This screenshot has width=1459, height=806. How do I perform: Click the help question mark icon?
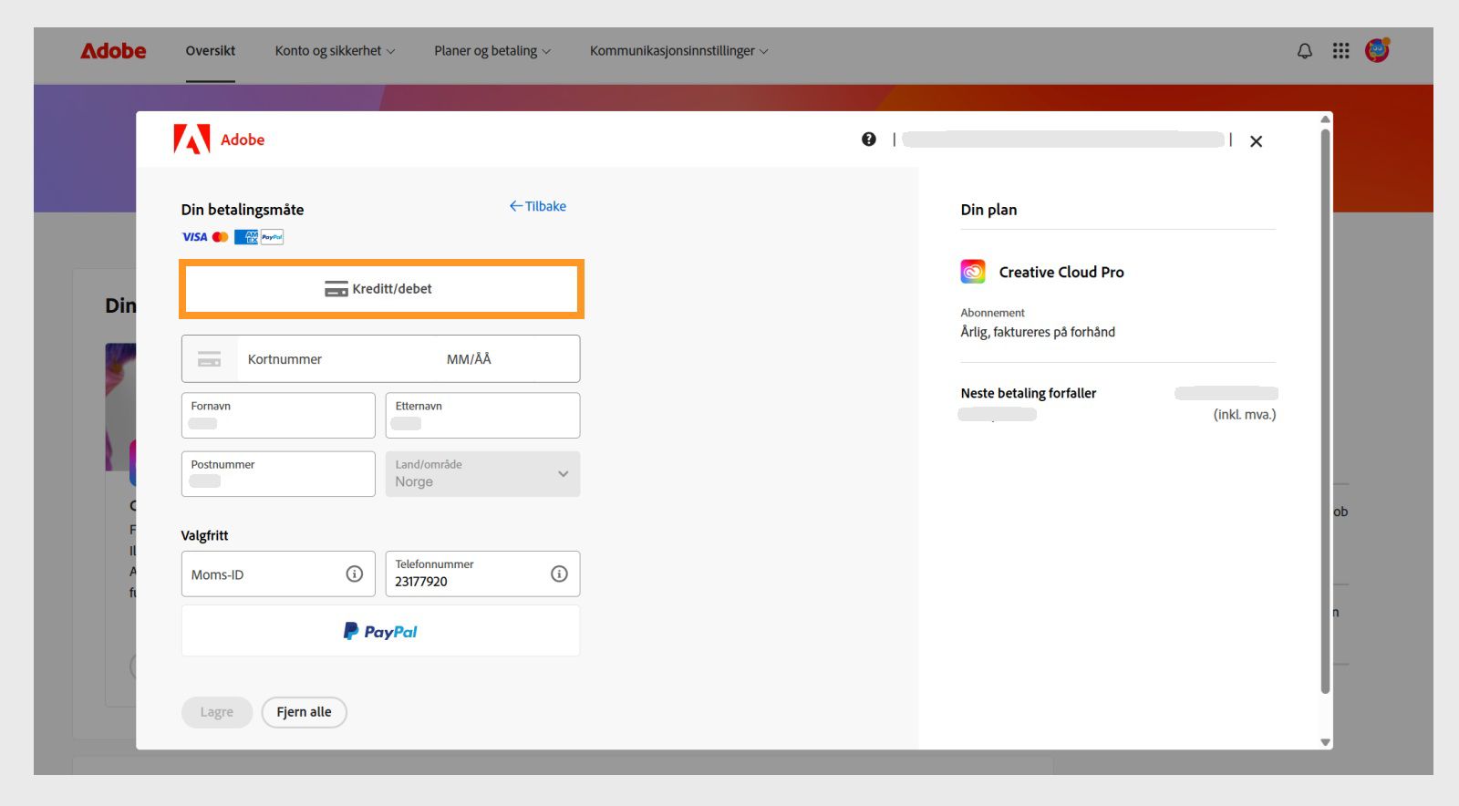point(869,139)
